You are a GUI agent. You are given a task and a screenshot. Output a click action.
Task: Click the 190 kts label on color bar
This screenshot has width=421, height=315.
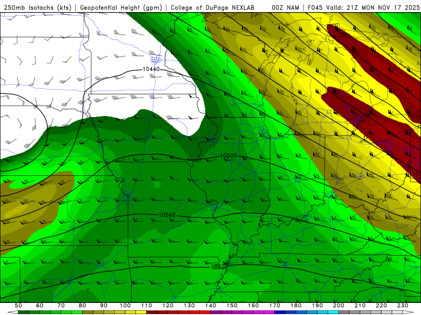[317, 306]
